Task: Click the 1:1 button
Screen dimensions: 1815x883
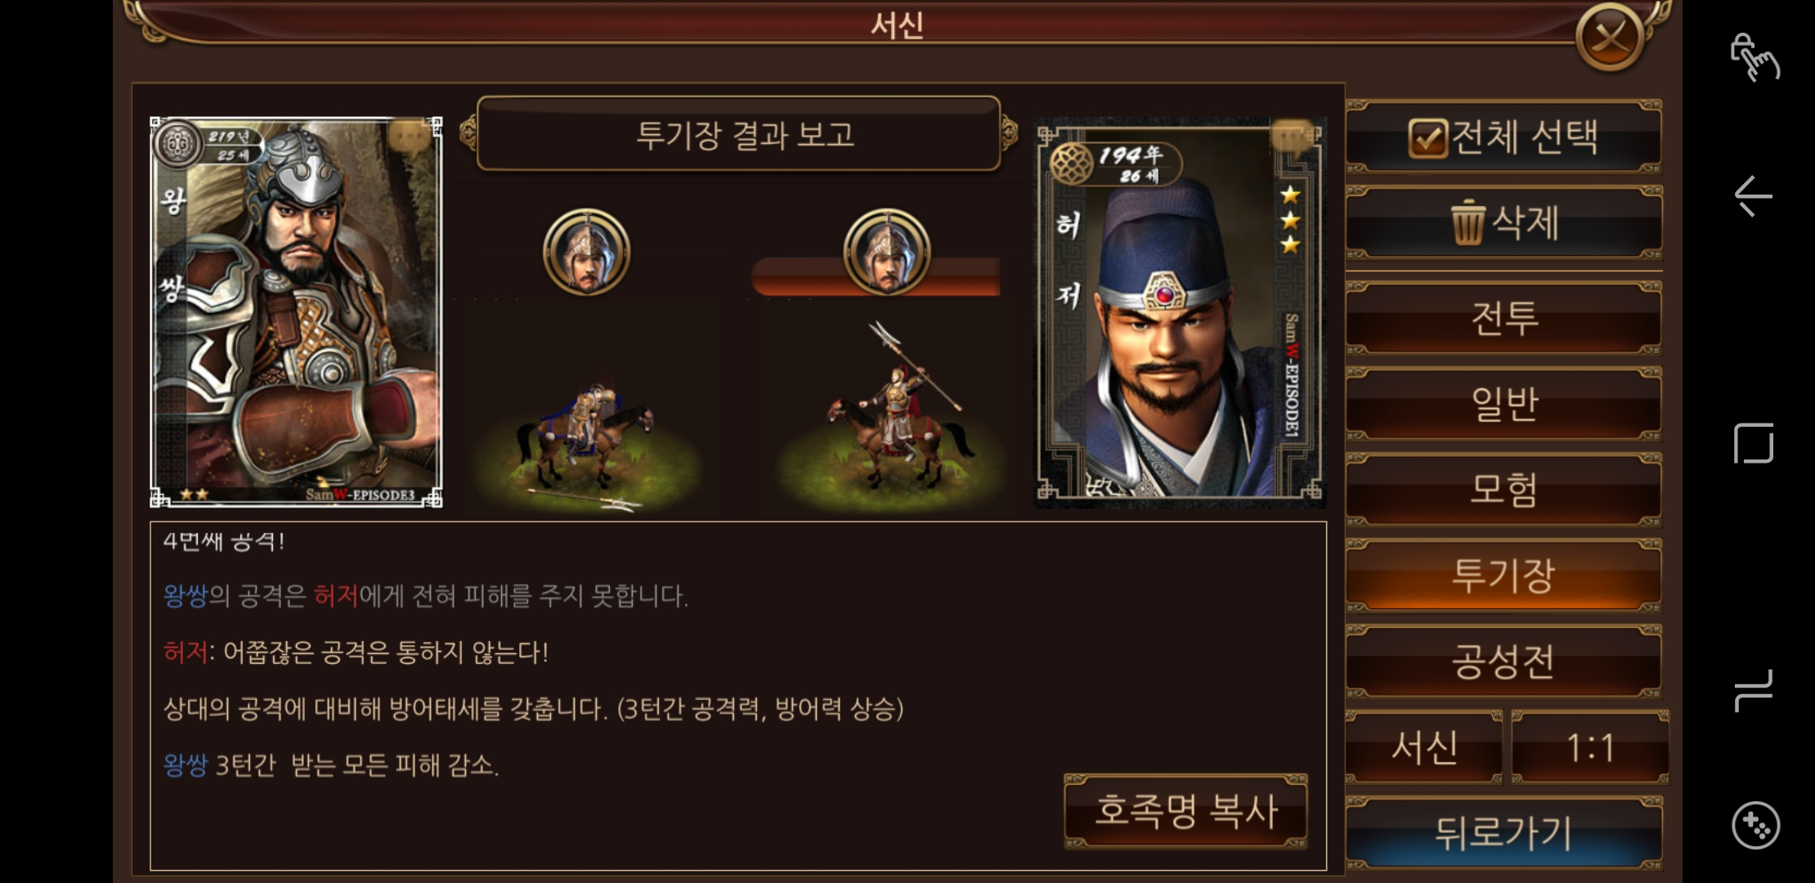Action: (x=1589, y=747)
